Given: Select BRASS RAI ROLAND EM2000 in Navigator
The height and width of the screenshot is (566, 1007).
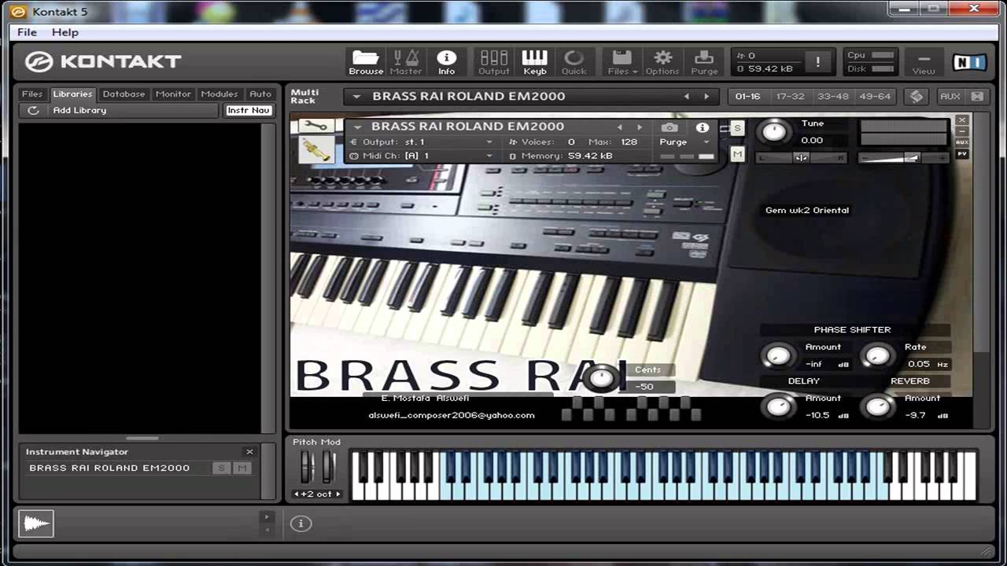Looking at the screenshot, I should tap(109, 468).
